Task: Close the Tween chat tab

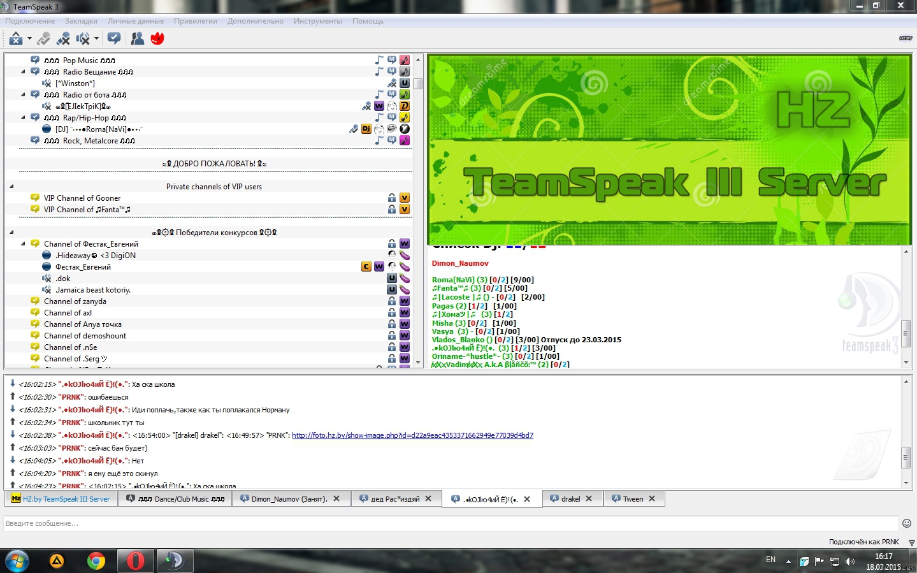Action: (x=652, y=499)
